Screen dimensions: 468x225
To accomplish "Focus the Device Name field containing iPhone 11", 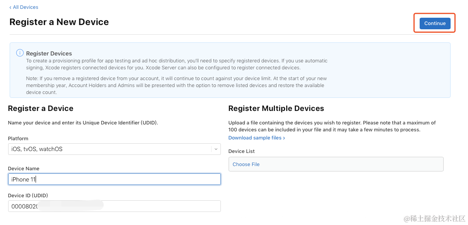I will pos(114,179).
